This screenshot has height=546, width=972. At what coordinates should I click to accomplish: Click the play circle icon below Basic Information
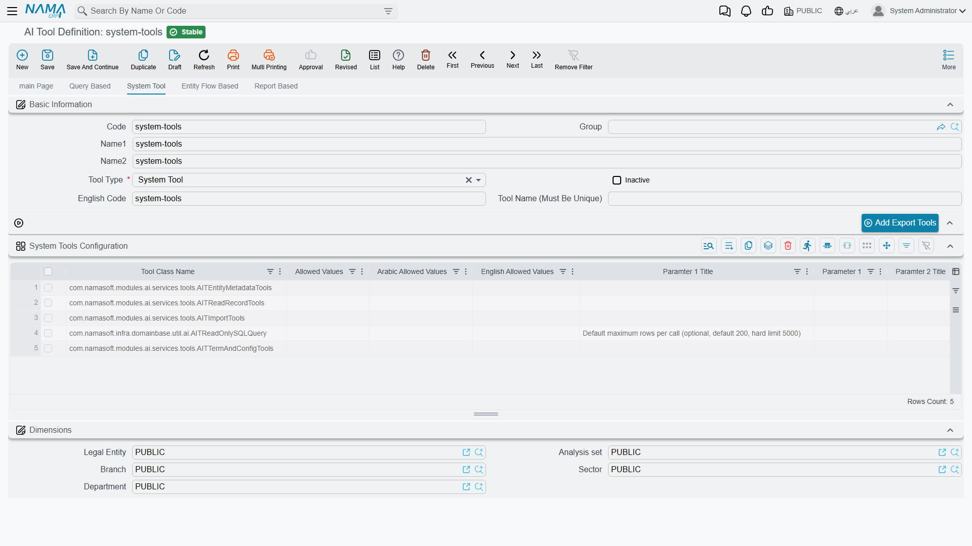click(19, 223)
